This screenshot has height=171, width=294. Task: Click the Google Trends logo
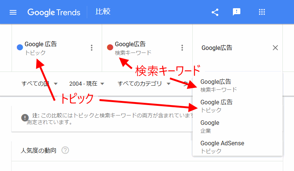click(x=54, y=12)
